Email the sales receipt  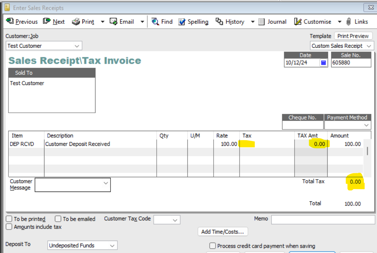tap(122, 22)
